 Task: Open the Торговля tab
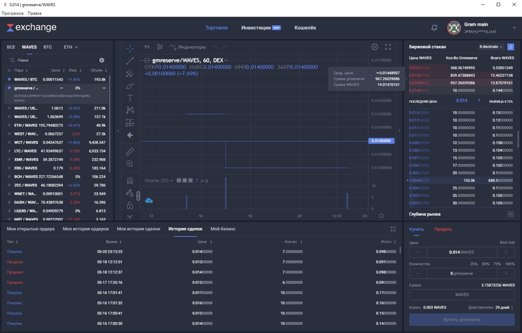[217, 28]
